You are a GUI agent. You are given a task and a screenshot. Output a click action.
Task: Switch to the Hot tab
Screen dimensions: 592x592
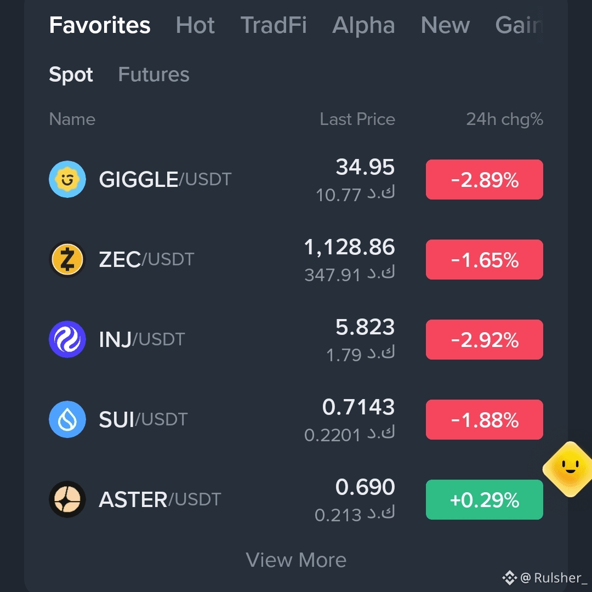pos(195,25)
